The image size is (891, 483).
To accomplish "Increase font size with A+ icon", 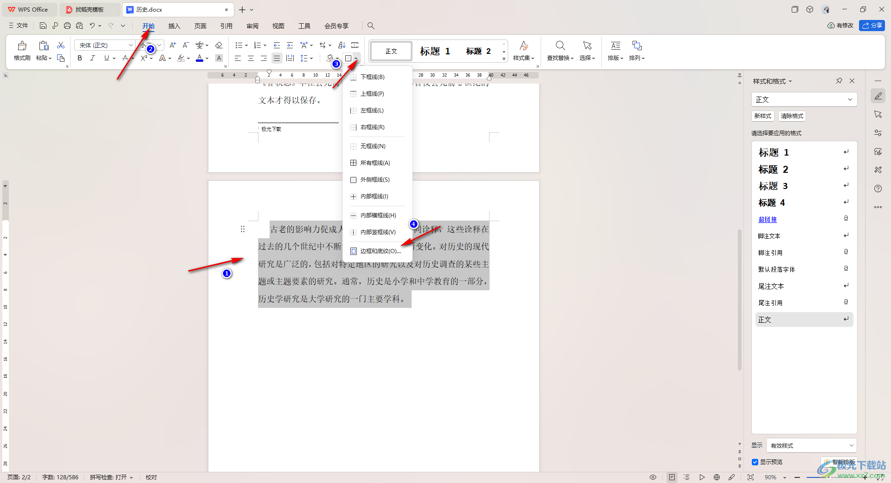I will click(173, 45).
